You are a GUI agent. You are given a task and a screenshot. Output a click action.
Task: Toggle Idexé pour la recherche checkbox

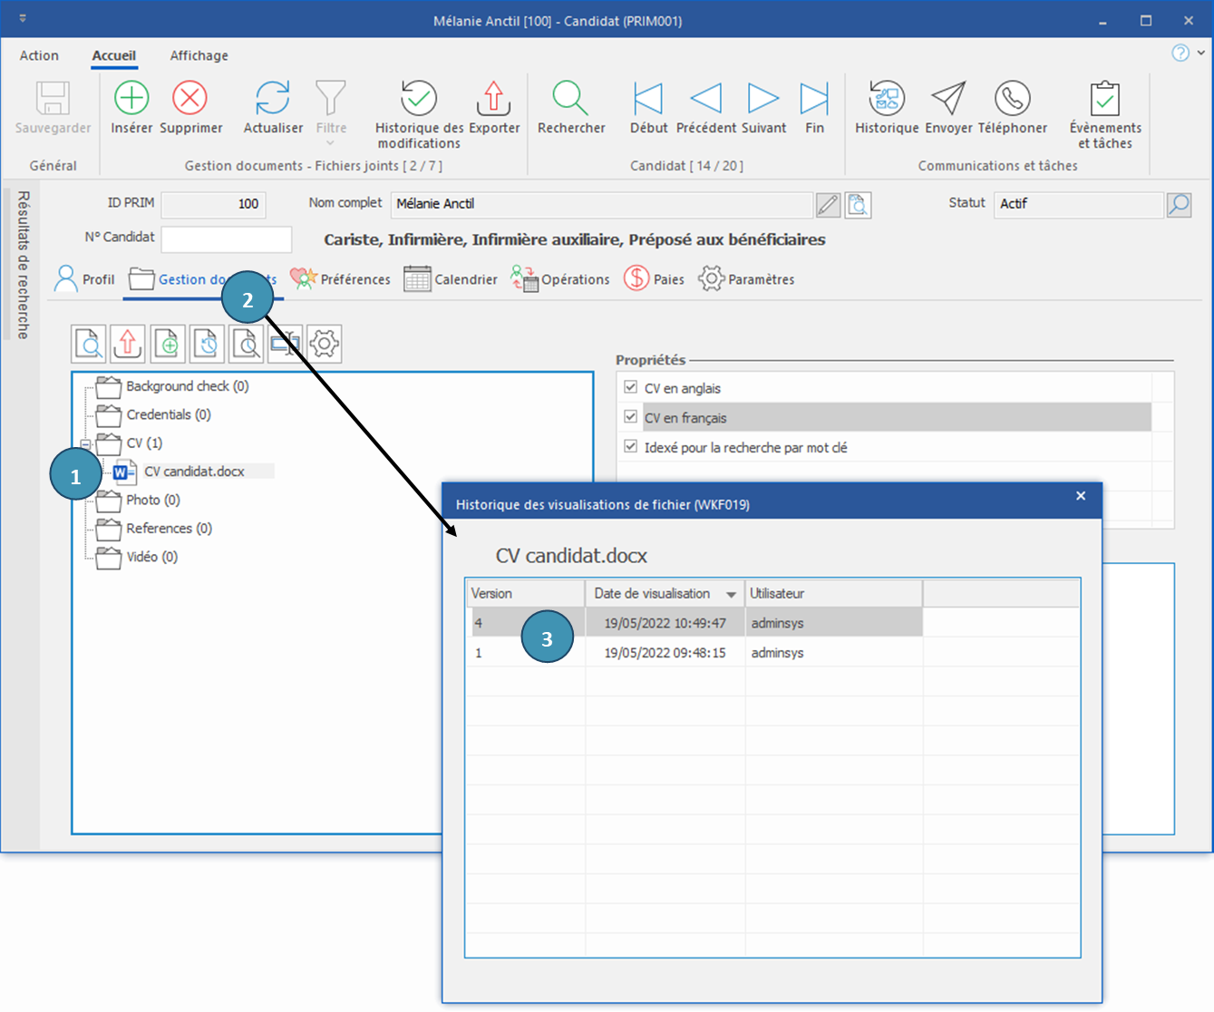point(631,447)
